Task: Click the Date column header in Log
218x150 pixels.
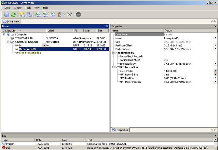Action: click(48, 140)
